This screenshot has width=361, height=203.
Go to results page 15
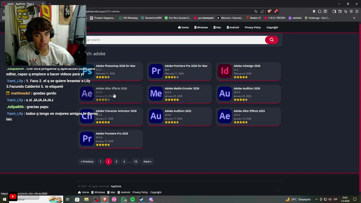tap(136, 162)
